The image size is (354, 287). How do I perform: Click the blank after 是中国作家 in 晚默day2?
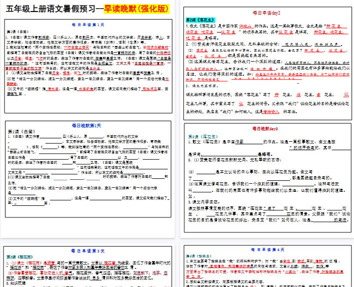pyautogui.click(x=253, y=143)
